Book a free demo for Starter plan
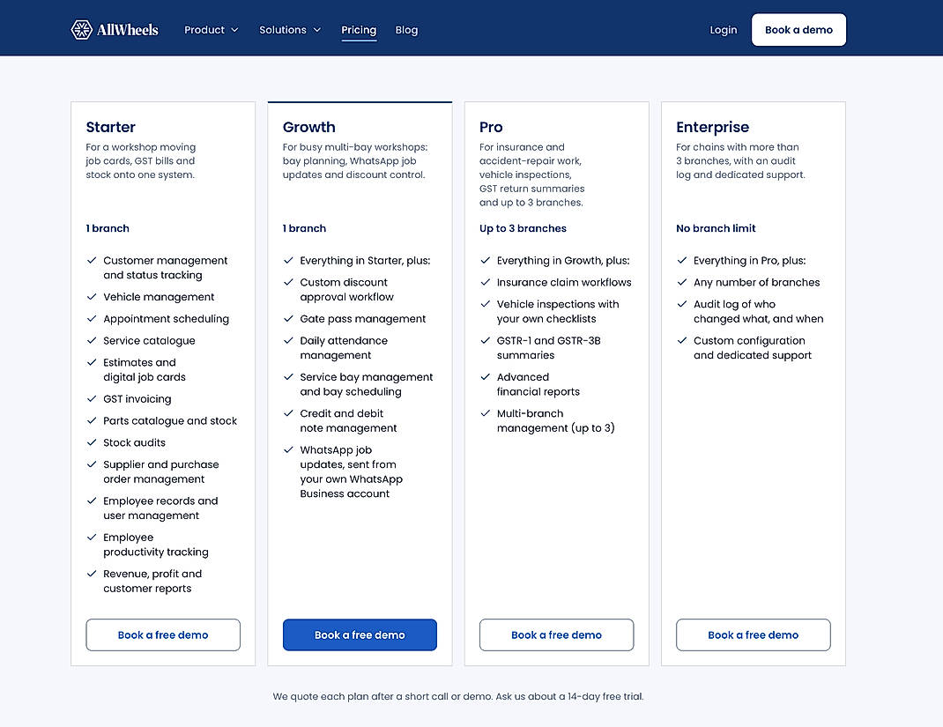Image resolution: width=943 pixels, height=727 pixels. click(x=163, y=635)
